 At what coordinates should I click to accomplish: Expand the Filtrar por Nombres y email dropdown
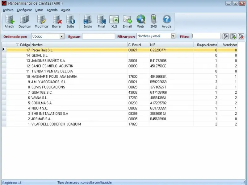coord(173,36)
